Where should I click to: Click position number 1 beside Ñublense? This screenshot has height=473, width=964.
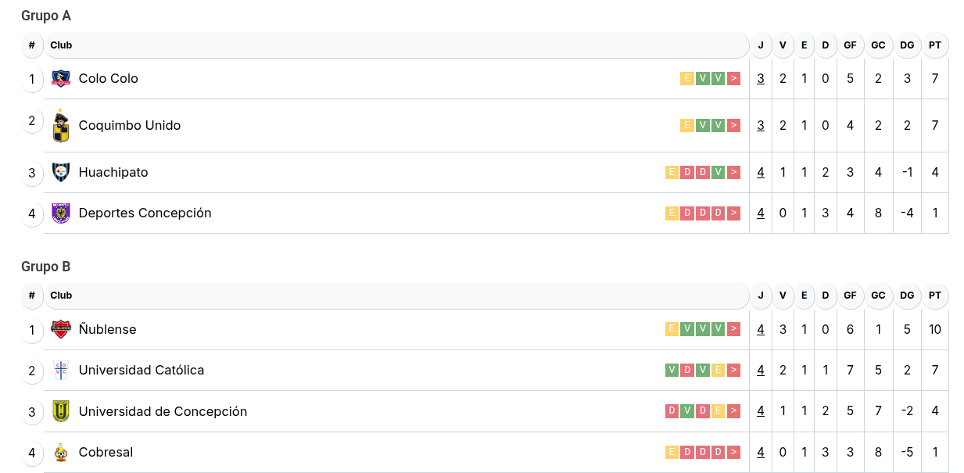(x=32, y=330)
